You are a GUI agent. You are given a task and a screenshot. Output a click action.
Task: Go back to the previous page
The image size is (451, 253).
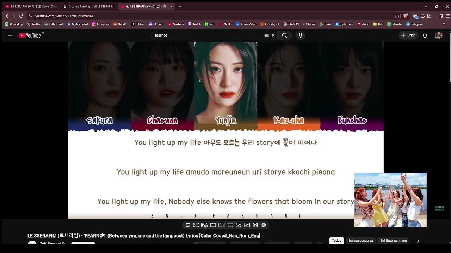7,16
